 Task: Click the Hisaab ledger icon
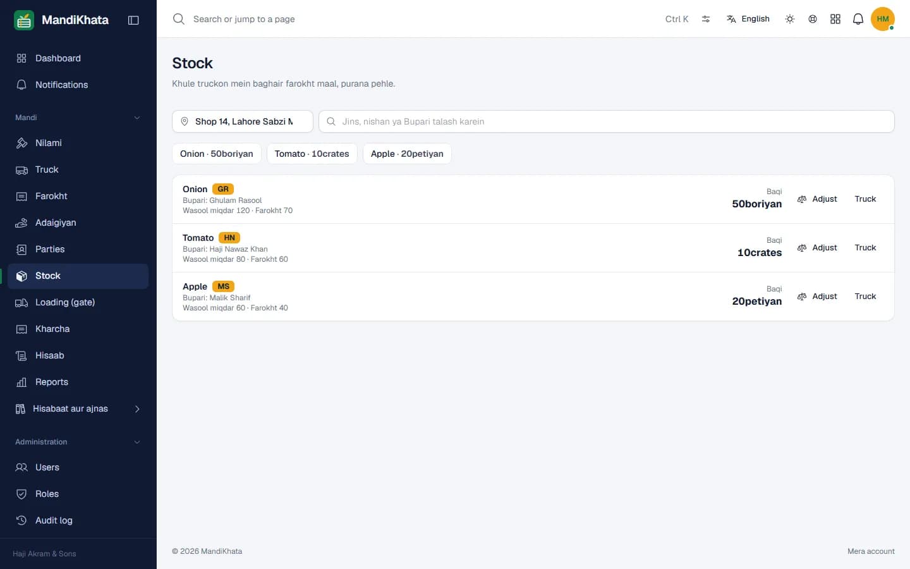(x=21, y=355)
